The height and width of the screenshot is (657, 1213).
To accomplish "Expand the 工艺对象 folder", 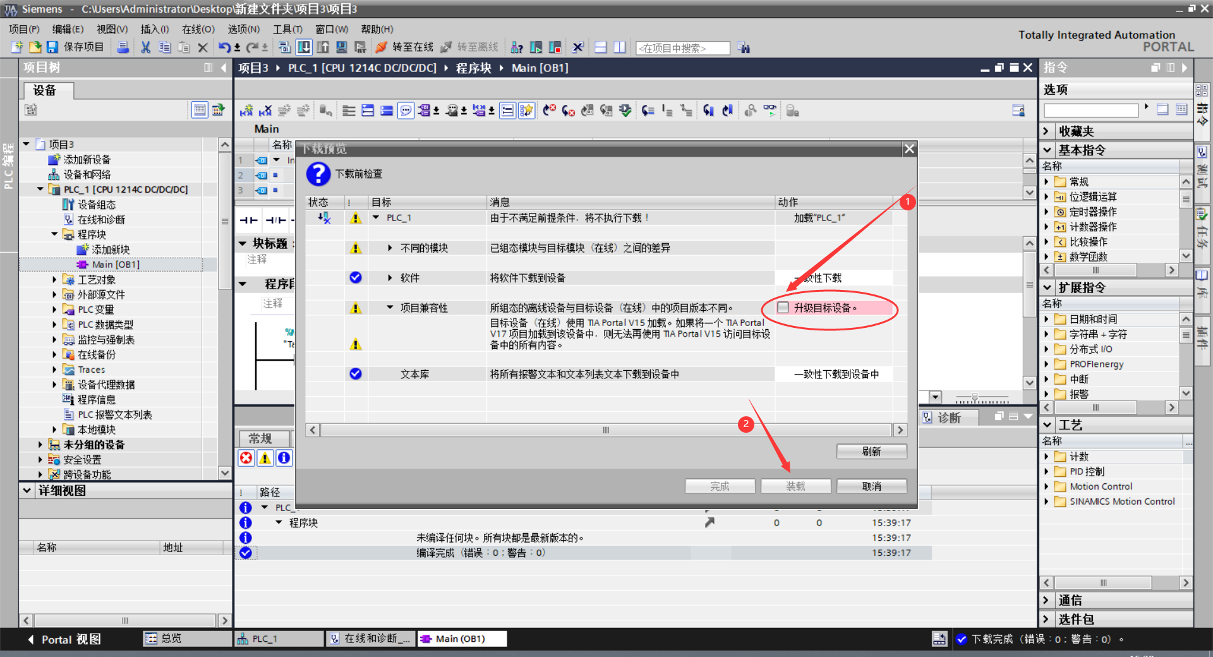I will [x=54, y=279].
